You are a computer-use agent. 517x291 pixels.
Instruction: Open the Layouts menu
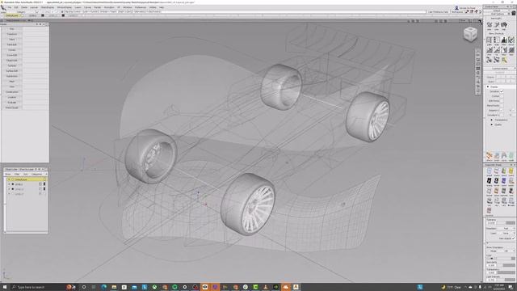[x=34, y=7]
